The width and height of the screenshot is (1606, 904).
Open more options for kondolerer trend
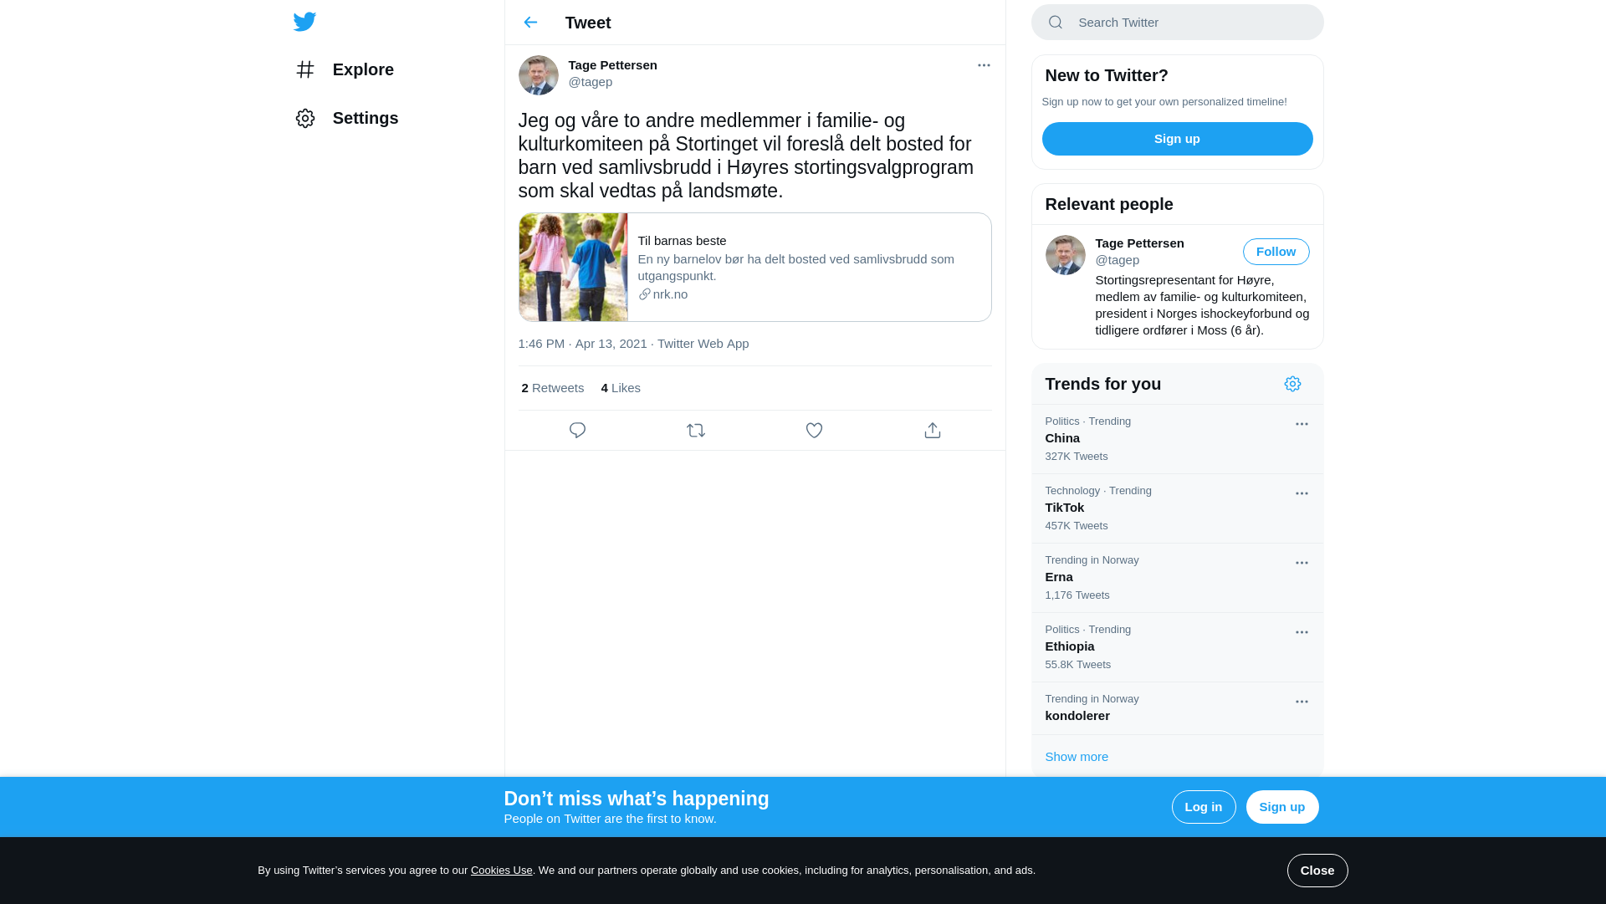coord(1302,702)
